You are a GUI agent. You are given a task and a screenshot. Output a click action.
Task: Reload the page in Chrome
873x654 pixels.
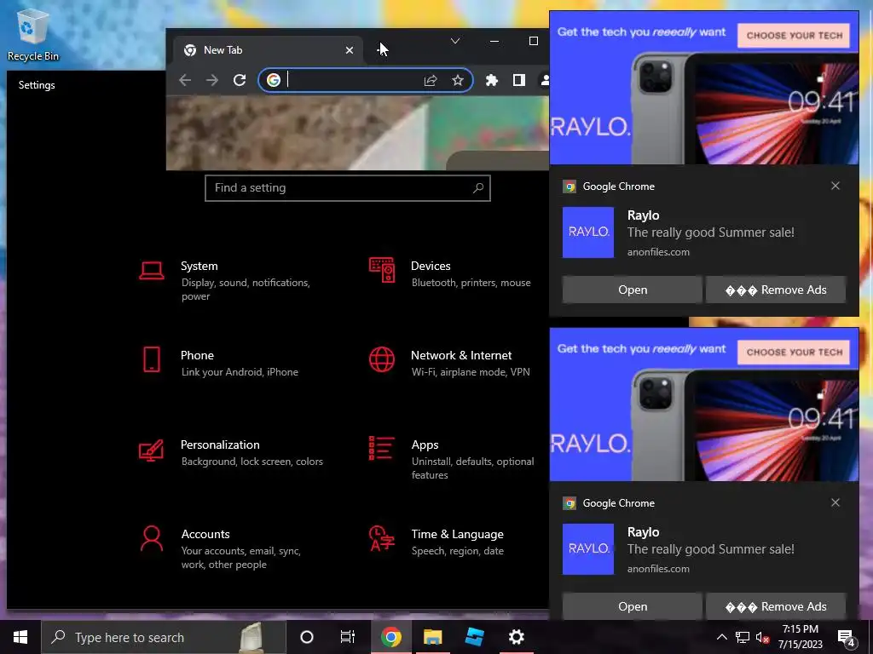point(240,80)
